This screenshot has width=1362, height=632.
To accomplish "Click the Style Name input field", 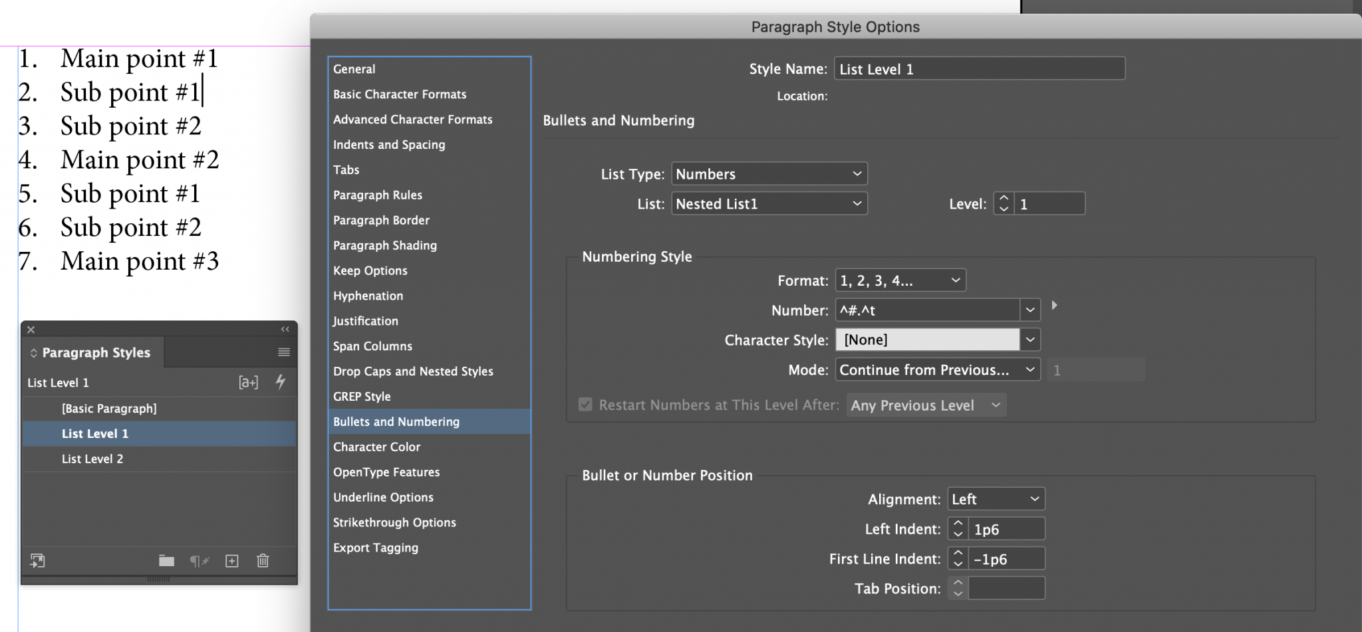I will [x=978, y=68].
